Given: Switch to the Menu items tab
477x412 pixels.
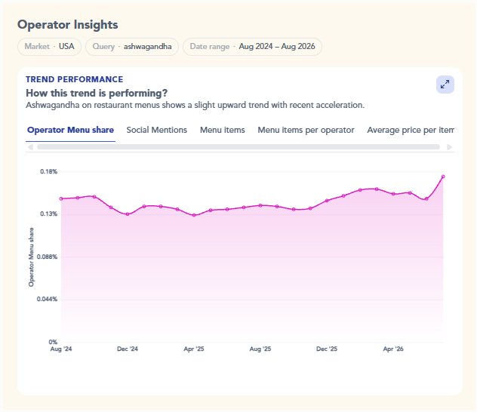Looking at the screenshot, I should pos(223,130).
